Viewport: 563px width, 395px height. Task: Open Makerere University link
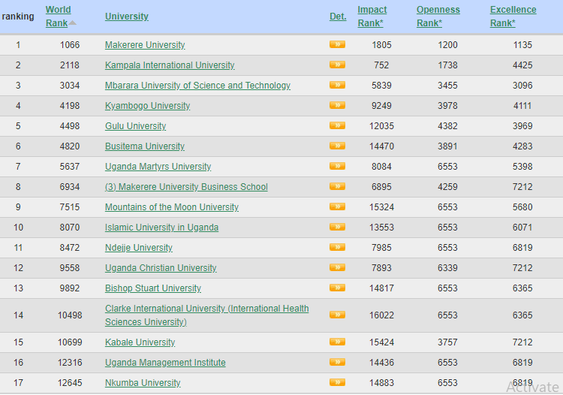tap(145, 45)
